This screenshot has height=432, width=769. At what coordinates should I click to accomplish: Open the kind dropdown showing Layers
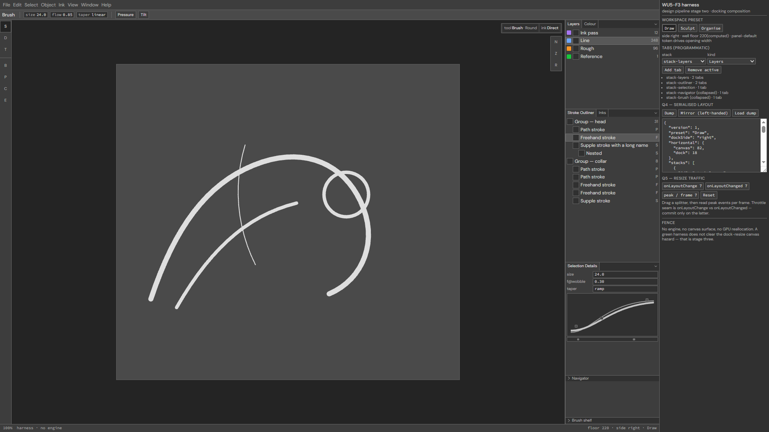click(731, 62)
